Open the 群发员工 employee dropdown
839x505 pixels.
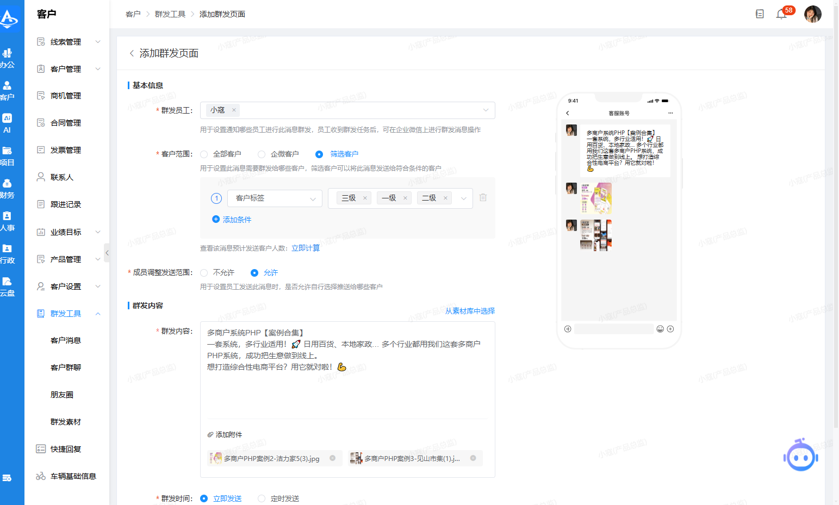click(486, 110)
